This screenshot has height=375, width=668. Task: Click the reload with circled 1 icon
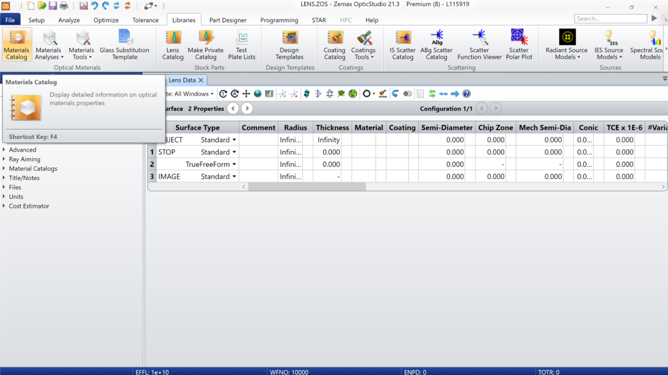(x=223, y=93)
